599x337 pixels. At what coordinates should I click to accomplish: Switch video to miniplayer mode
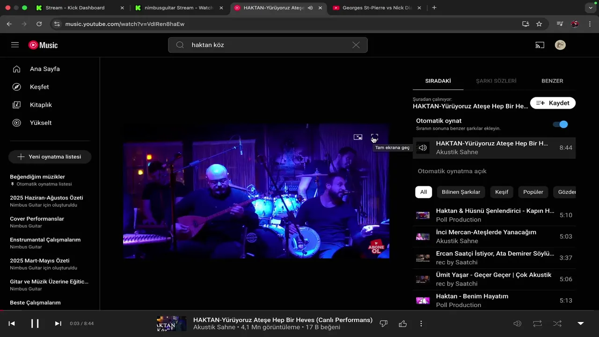pyautogui.click(x=358, y=137)
